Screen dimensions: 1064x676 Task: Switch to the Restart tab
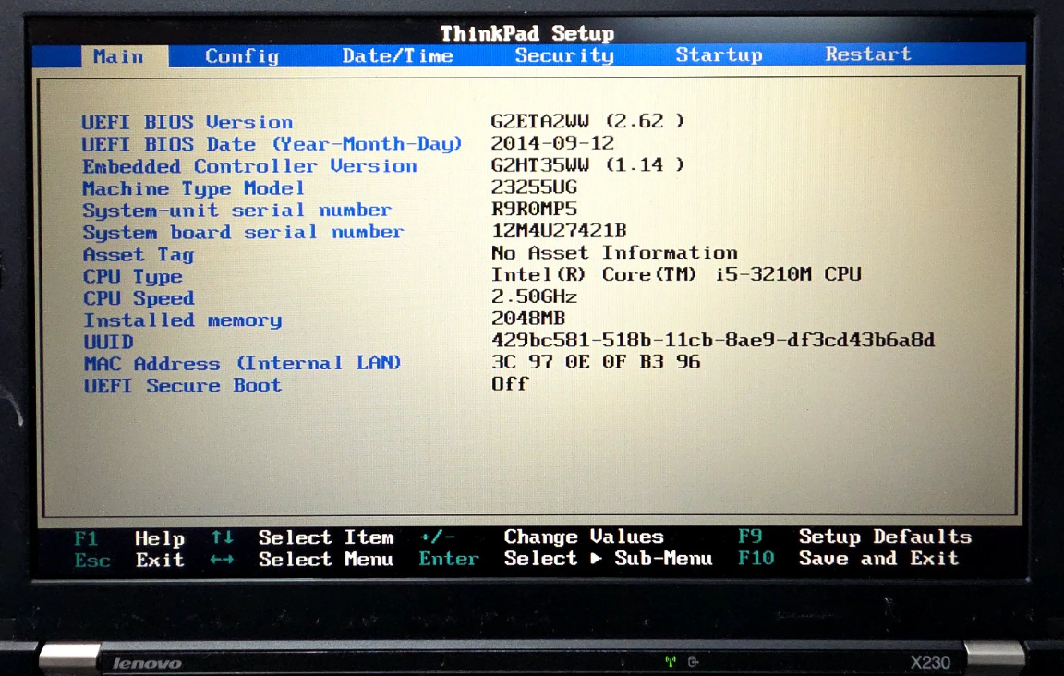pos(868,54)
